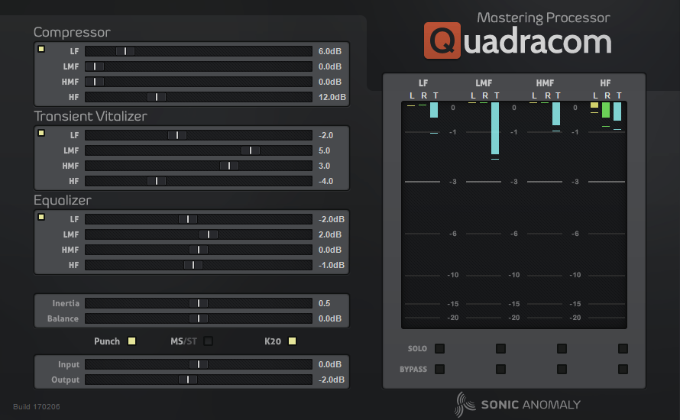Toggle the K20 metering button
680x420 pixels.
[x=292, y=341]
